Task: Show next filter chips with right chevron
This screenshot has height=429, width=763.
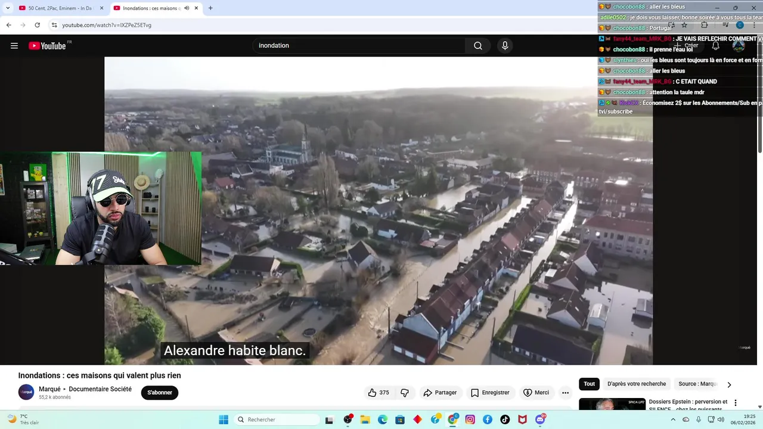Action: (x=728, y=384)
